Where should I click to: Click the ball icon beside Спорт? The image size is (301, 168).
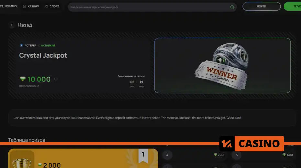[x=47, y=6]
